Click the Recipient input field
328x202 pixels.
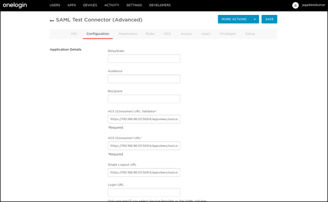[x=144, y=99]
